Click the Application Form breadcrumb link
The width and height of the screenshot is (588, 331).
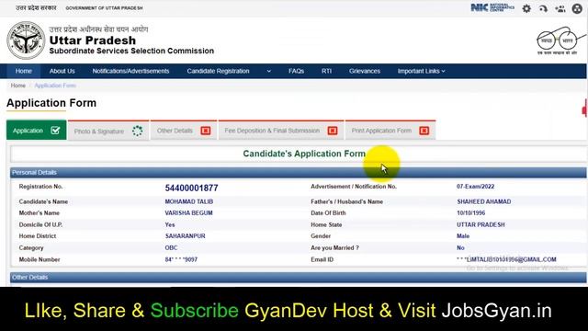(x=55, y=86)
